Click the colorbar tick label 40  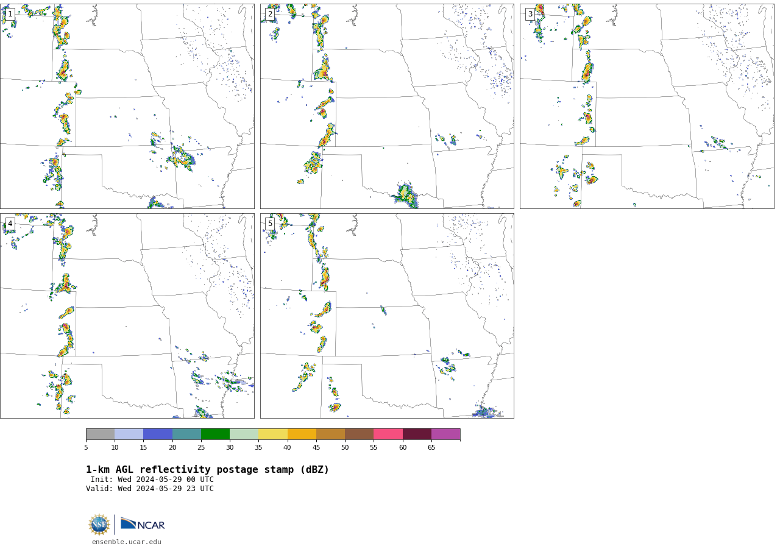pos(288,448)
